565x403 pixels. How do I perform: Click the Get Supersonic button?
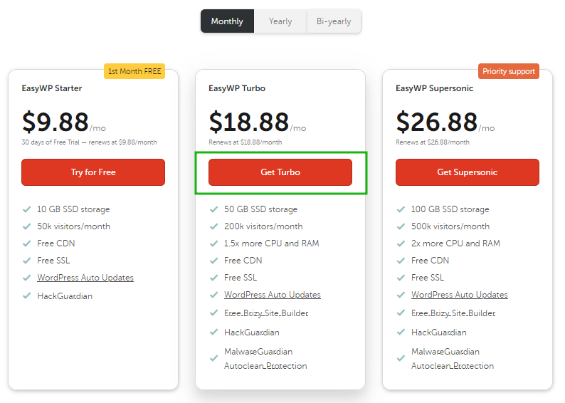point(468,172)
